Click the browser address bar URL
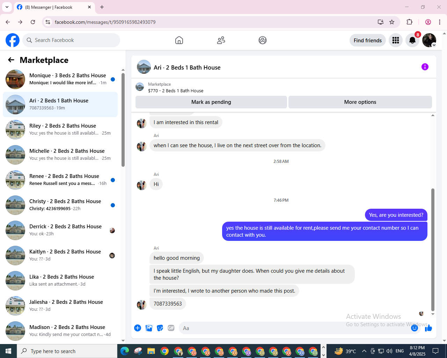The width and height of the screenshot is (447, 358). click(105, 22)
